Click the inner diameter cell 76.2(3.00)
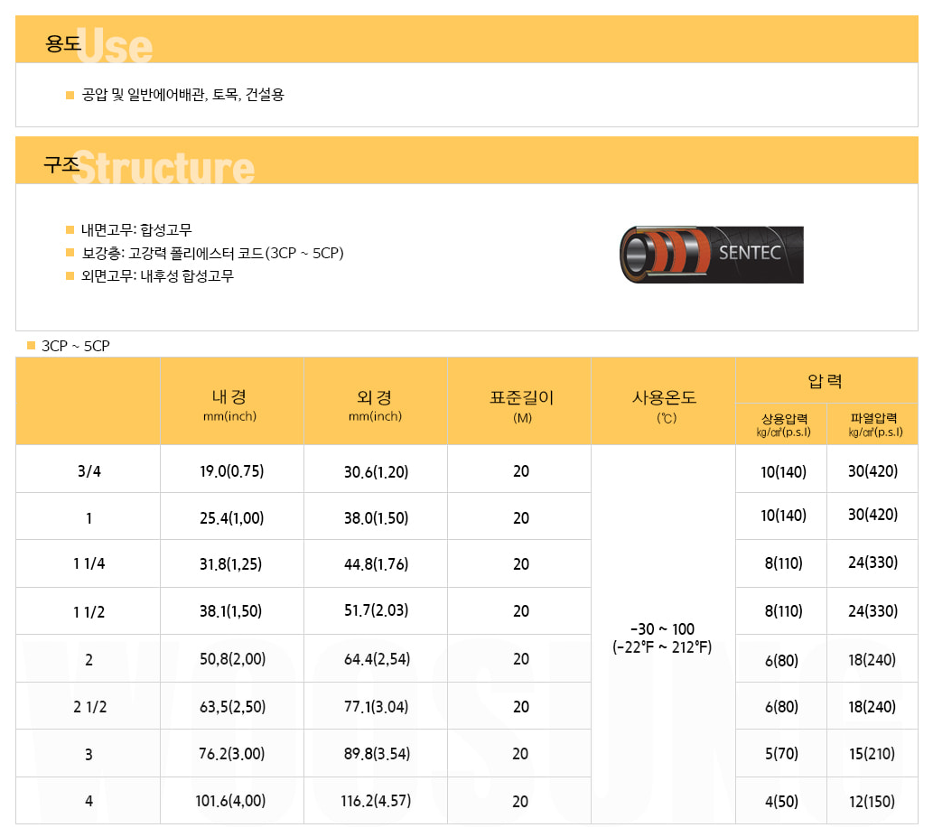Viewport: 933px width, 837px height. pos(231,754)
